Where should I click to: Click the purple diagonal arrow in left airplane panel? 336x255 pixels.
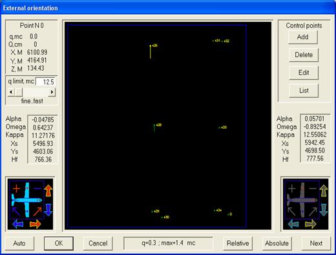[16, 211]
